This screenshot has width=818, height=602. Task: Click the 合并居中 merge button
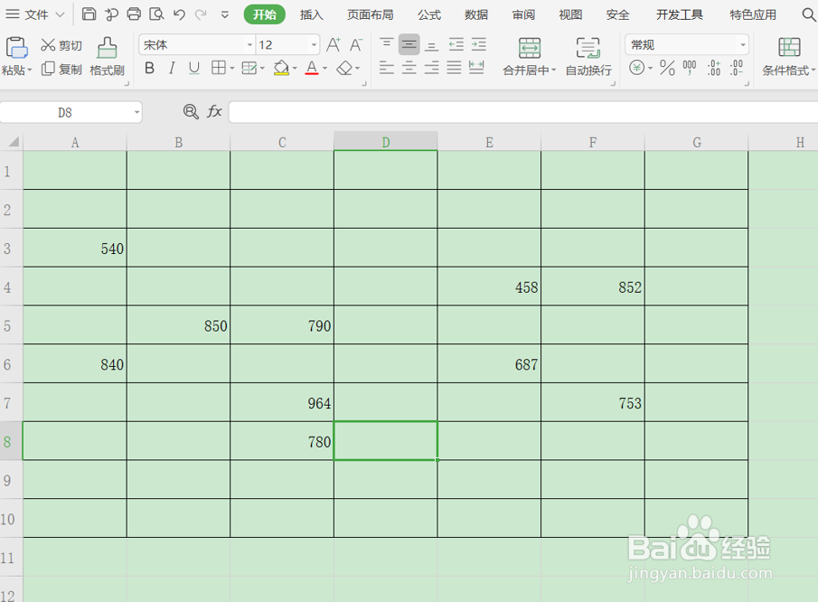tap(529, 56)
